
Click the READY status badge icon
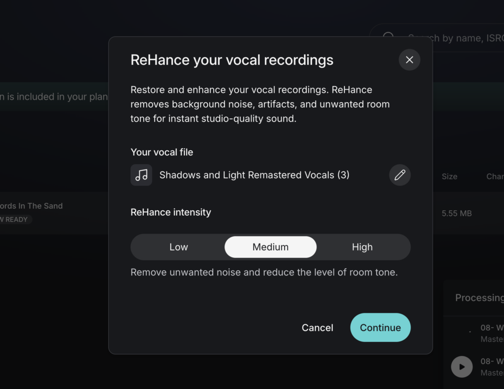pos(15,220)
